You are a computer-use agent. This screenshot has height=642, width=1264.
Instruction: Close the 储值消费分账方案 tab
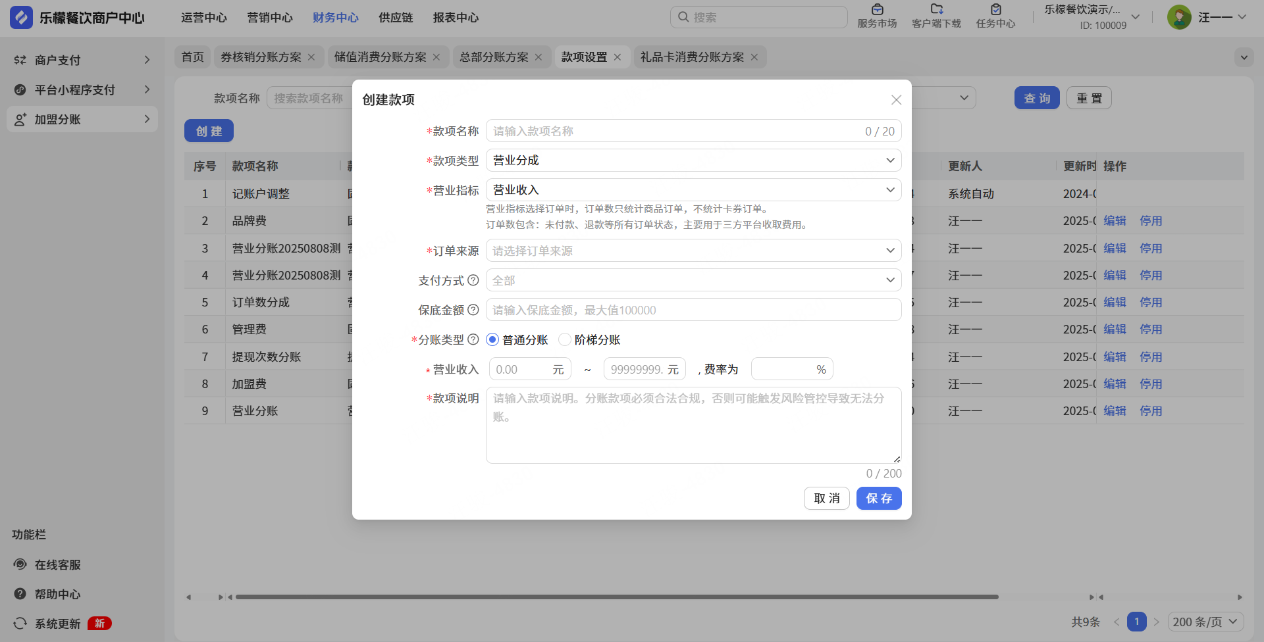(436, 57)
